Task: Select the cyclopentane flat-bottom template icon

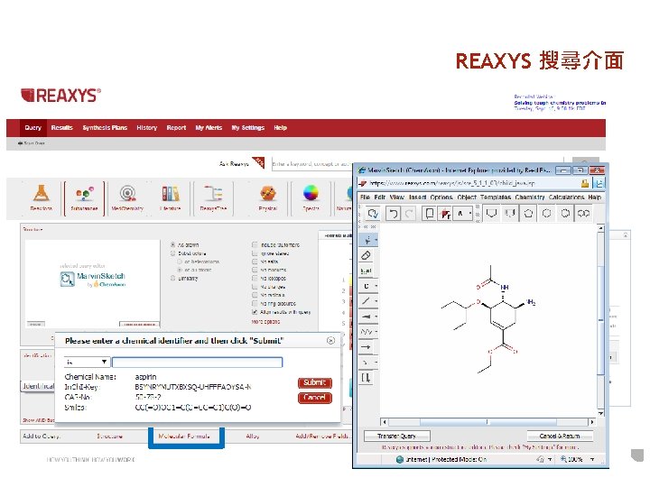Action: 492,213
